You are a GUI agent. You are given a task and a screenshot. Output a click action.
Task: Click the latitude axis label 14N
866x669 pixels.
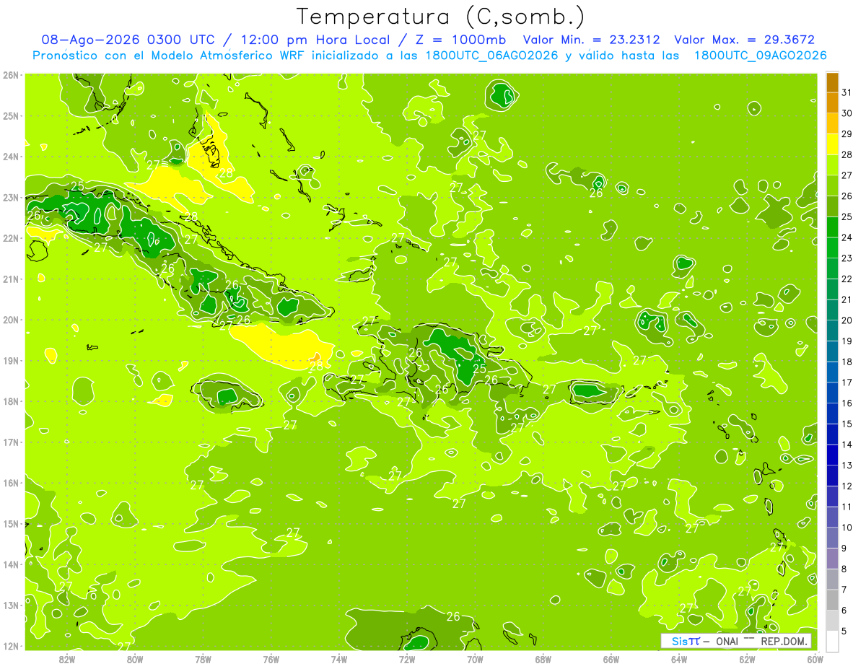click(x=11, y=564)
